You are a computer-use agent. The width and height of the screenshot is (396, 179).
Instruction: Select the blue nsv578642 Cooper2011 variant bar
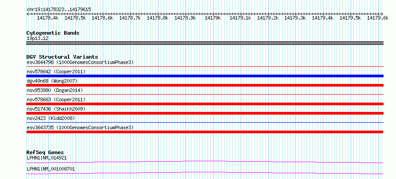point(205,76)
